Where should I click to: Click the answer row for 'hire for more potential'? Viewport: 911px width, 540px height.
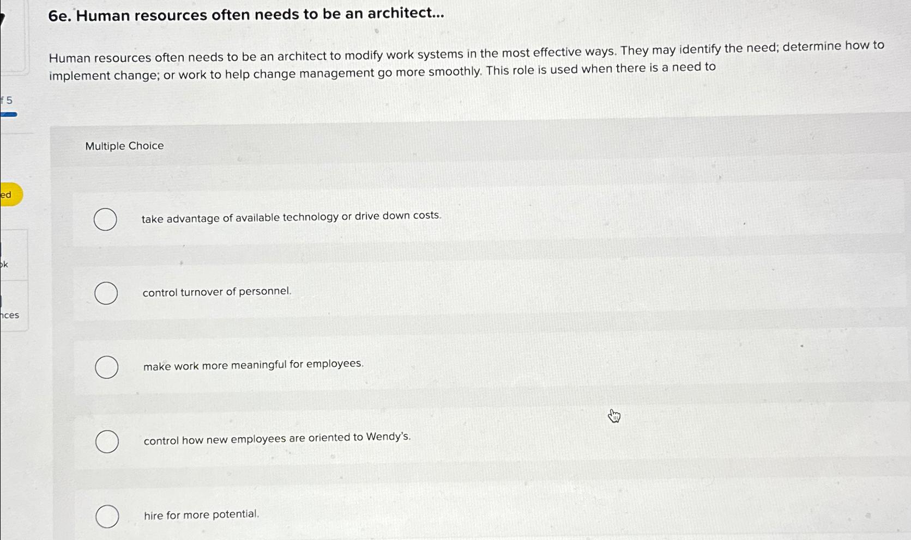tap(382, 515)
